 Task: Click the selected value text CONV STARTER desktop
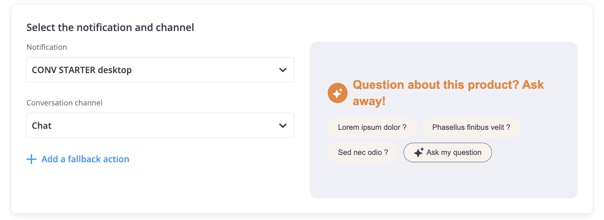82,70
